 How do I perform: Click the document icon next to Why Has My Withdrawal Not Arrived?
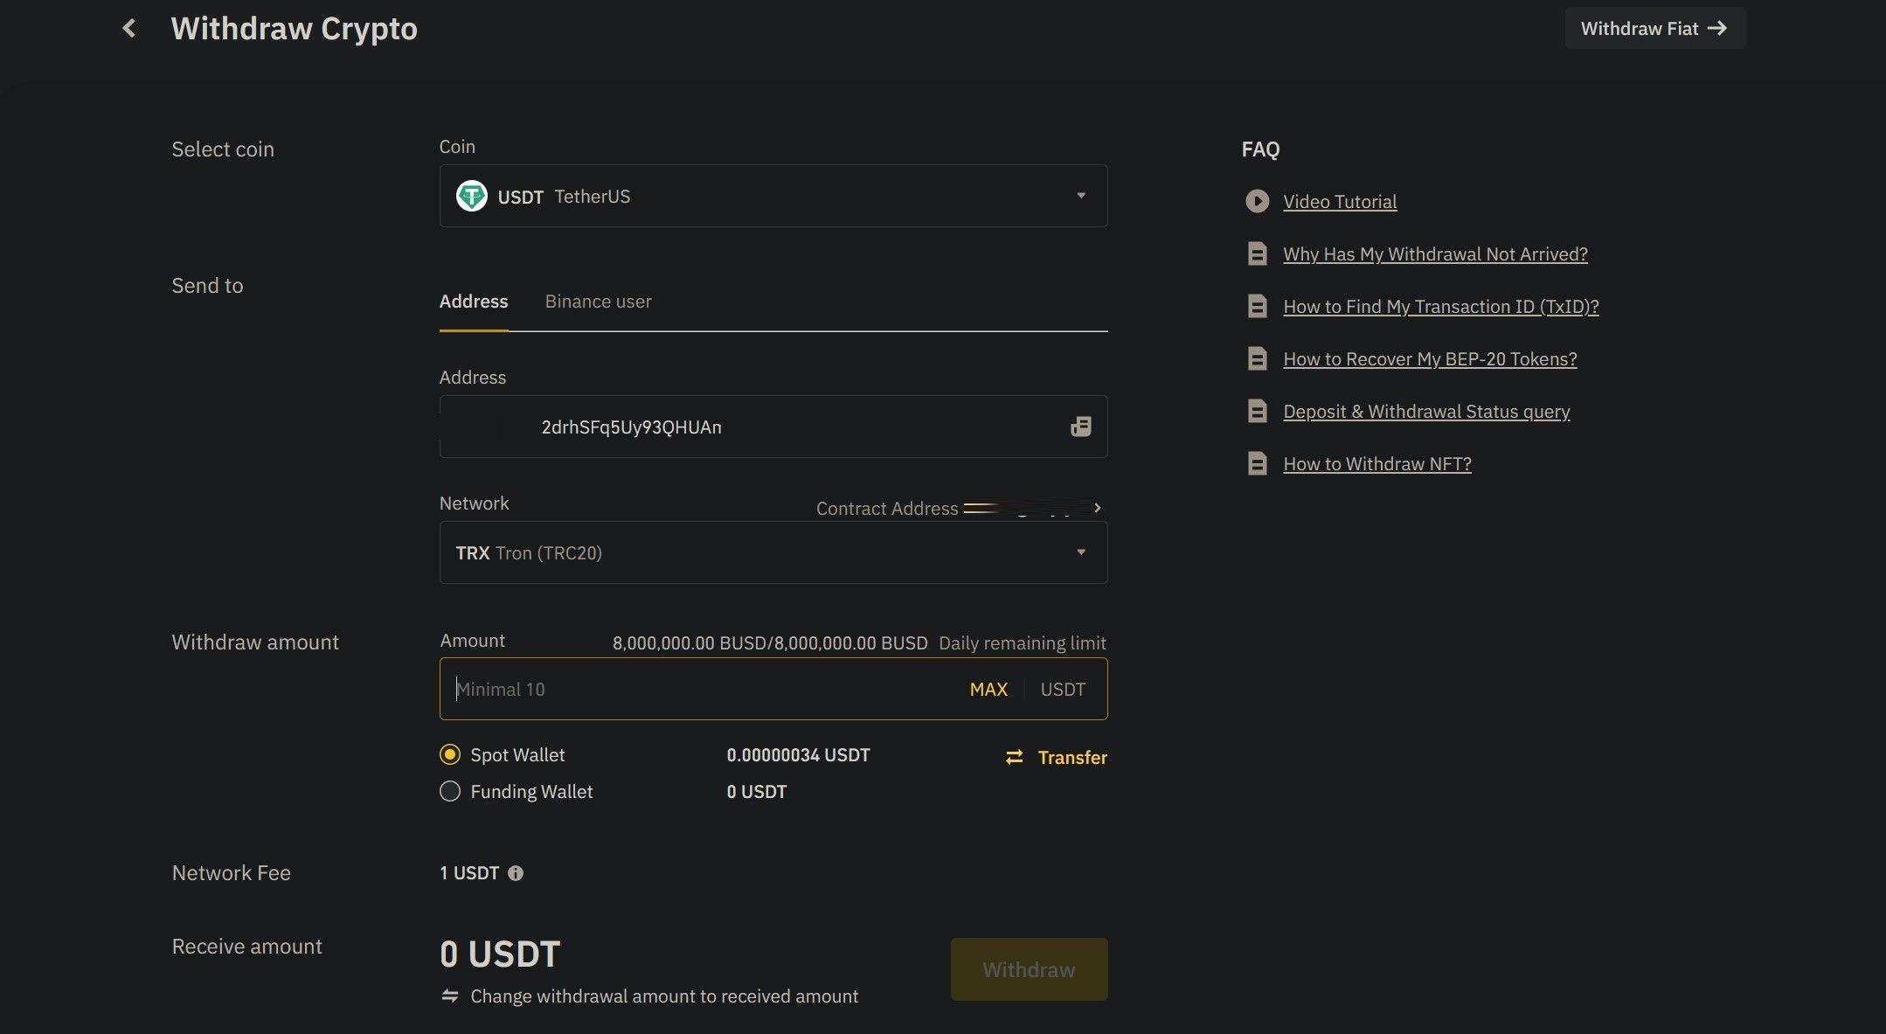tap(1257, 253)
